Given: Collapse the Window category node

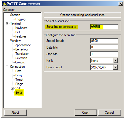Looking at the screenshot, I should (x=7, y=41).
